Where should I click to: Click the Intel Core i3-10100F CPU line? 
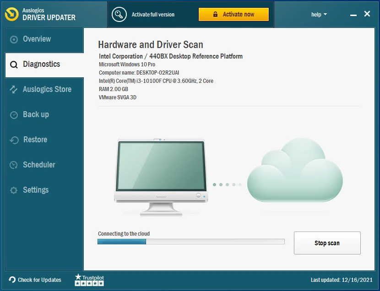point(156,81)
